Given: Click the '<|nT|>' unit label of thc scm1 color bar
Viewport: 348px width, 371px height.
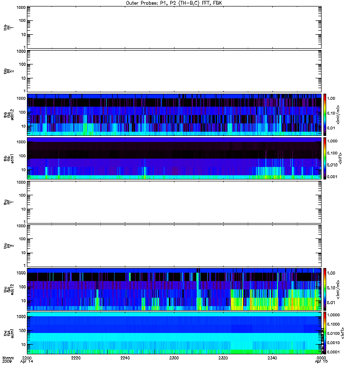Looking at the screenshot, I should (342, 334).
